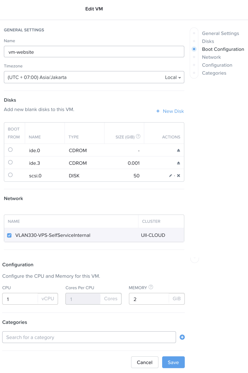Uncheck VLAN330-VPS-SelfServiceInternal network
This screenshot has width=248, height=373.
pos(9,235)
